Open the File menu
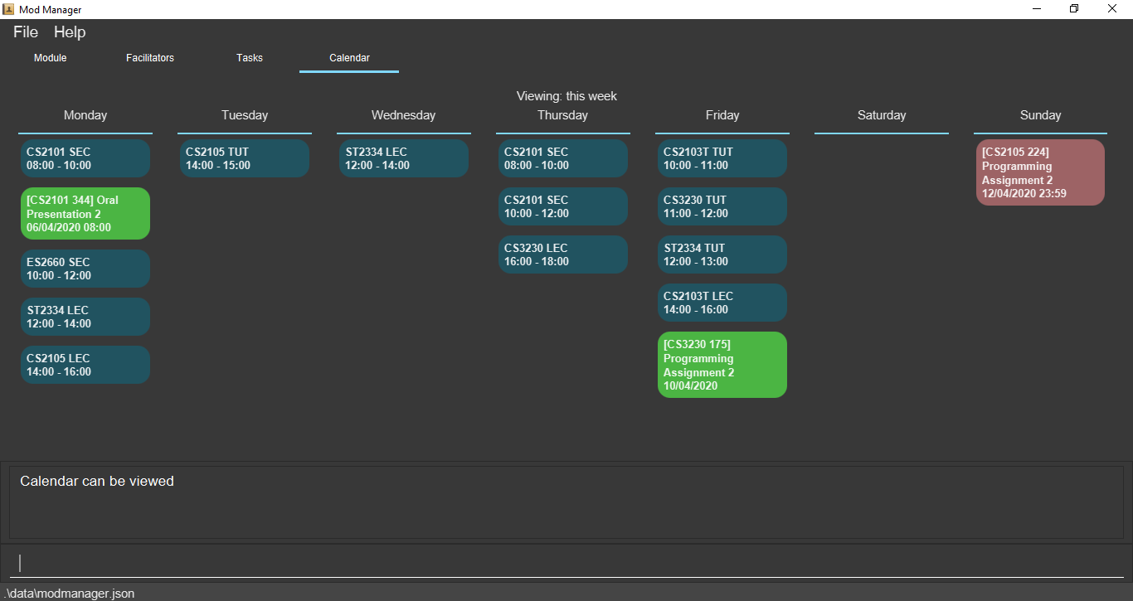This screenshot has width=1133, height=601. click(26, 32)
